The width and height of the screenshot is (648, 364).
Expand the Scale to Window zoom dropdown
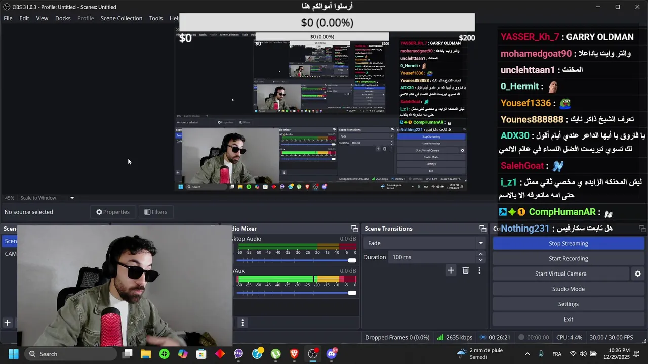(72, 198)
